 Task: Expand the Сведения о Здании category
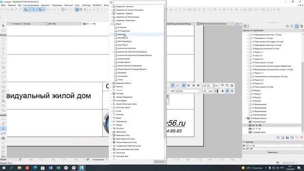111,13
